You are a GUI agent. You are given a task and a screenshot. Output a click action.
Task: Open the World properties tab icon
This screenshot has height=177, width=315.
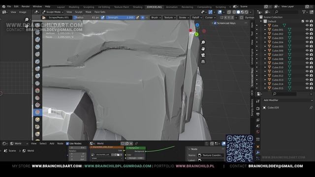pyautogui.click(x=258, y=132)
